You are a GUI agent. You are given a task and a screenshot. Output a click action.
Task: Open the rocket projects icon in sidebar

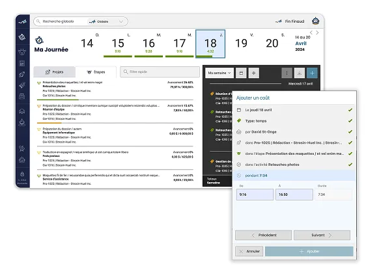[x=22, y=74]
